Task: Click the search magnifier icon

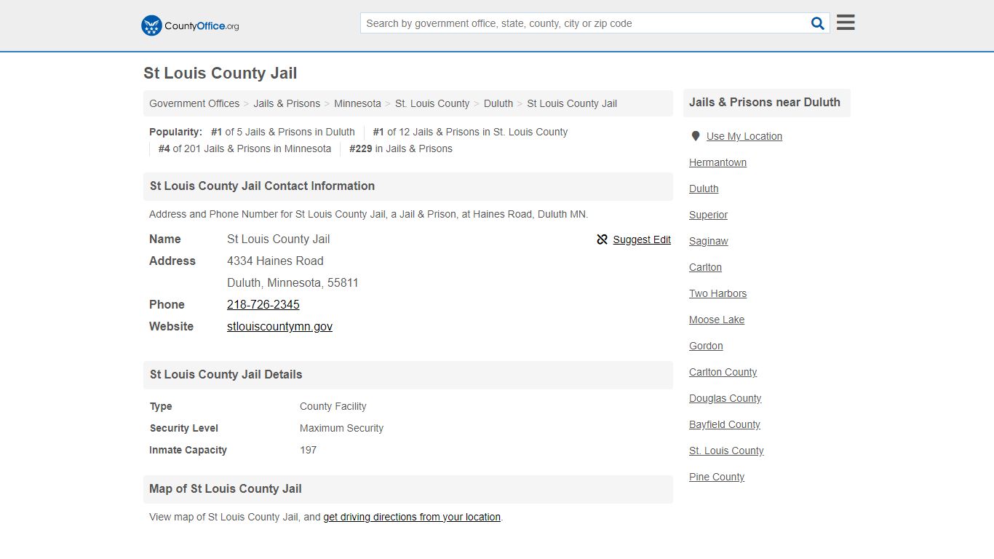Action: pos(818,23)
